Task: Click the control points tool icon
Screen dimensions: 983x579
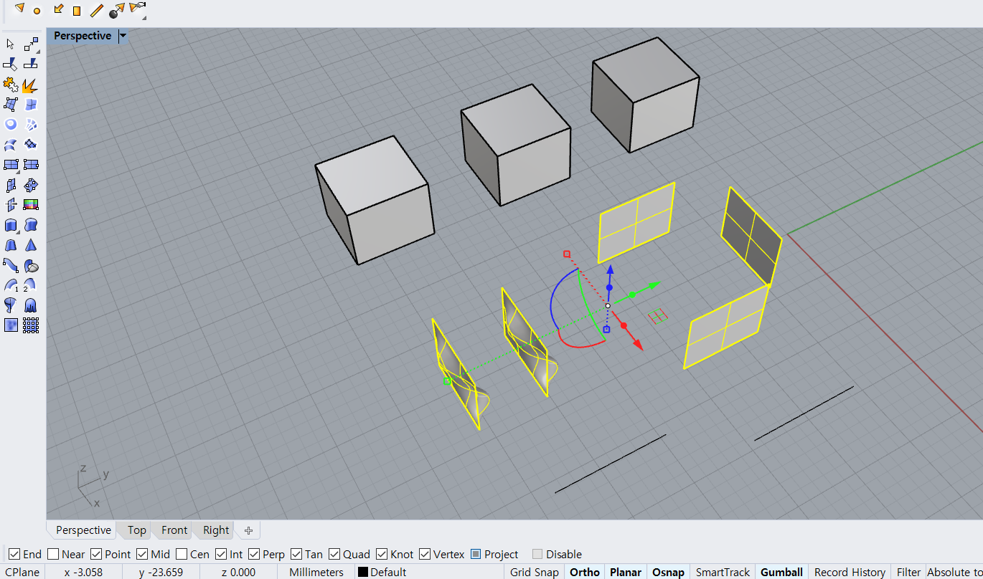Action: (x=31, y=44)
